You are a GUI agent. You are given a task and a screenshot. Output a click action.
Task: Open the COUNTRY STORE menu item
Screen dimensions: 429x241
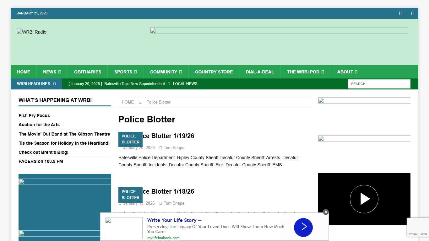[214, 72]
